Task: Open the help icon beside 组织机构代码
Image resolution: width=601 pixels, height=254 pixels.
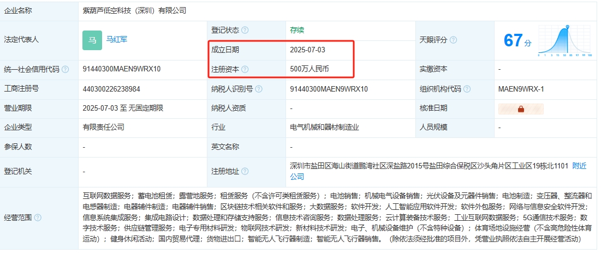Action: click(x=467, y=89)
